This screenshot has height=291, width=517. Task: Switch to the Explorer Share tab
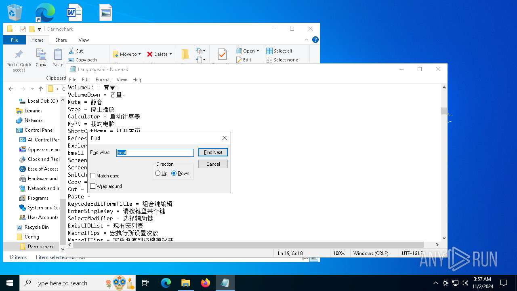pyautogui.click(x=61, y=40)
